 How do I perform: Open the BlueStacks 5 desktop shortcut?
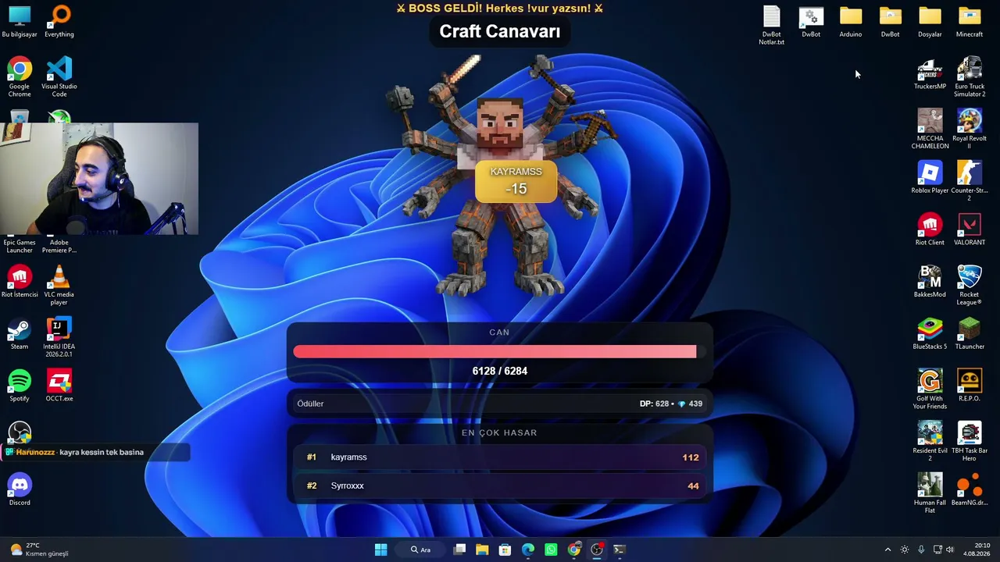[930, 334]
